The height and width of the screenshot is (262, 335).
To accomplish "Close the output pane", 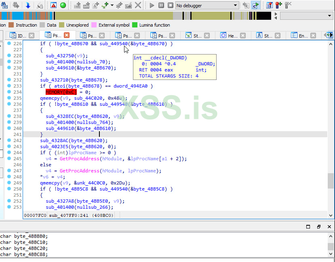I will coord(329,226).
